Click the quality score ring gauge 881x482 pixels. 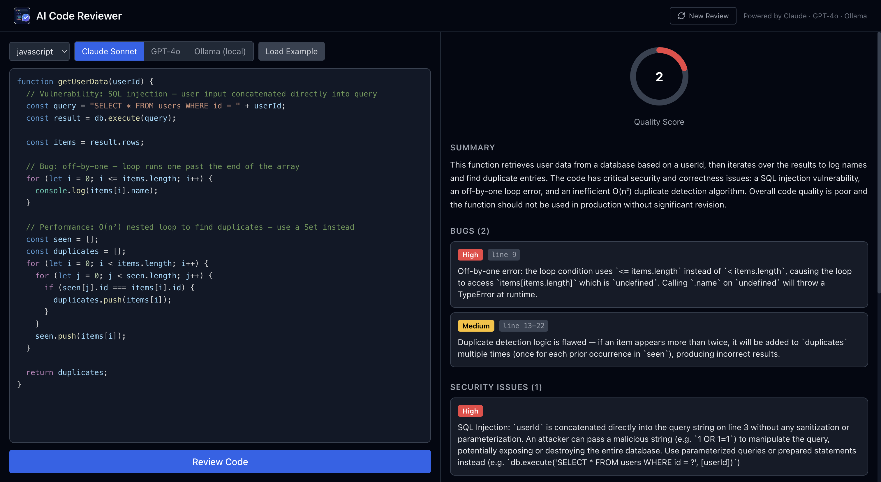point(659,76)
